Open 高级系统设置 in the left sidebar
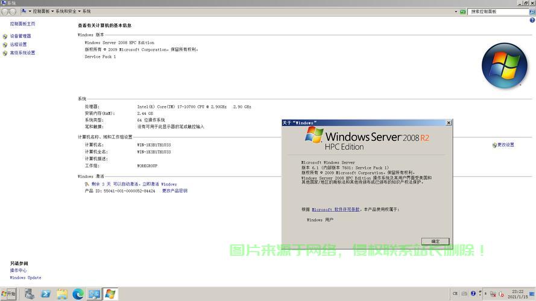The image size is (536, 301). tap(22, 53)
